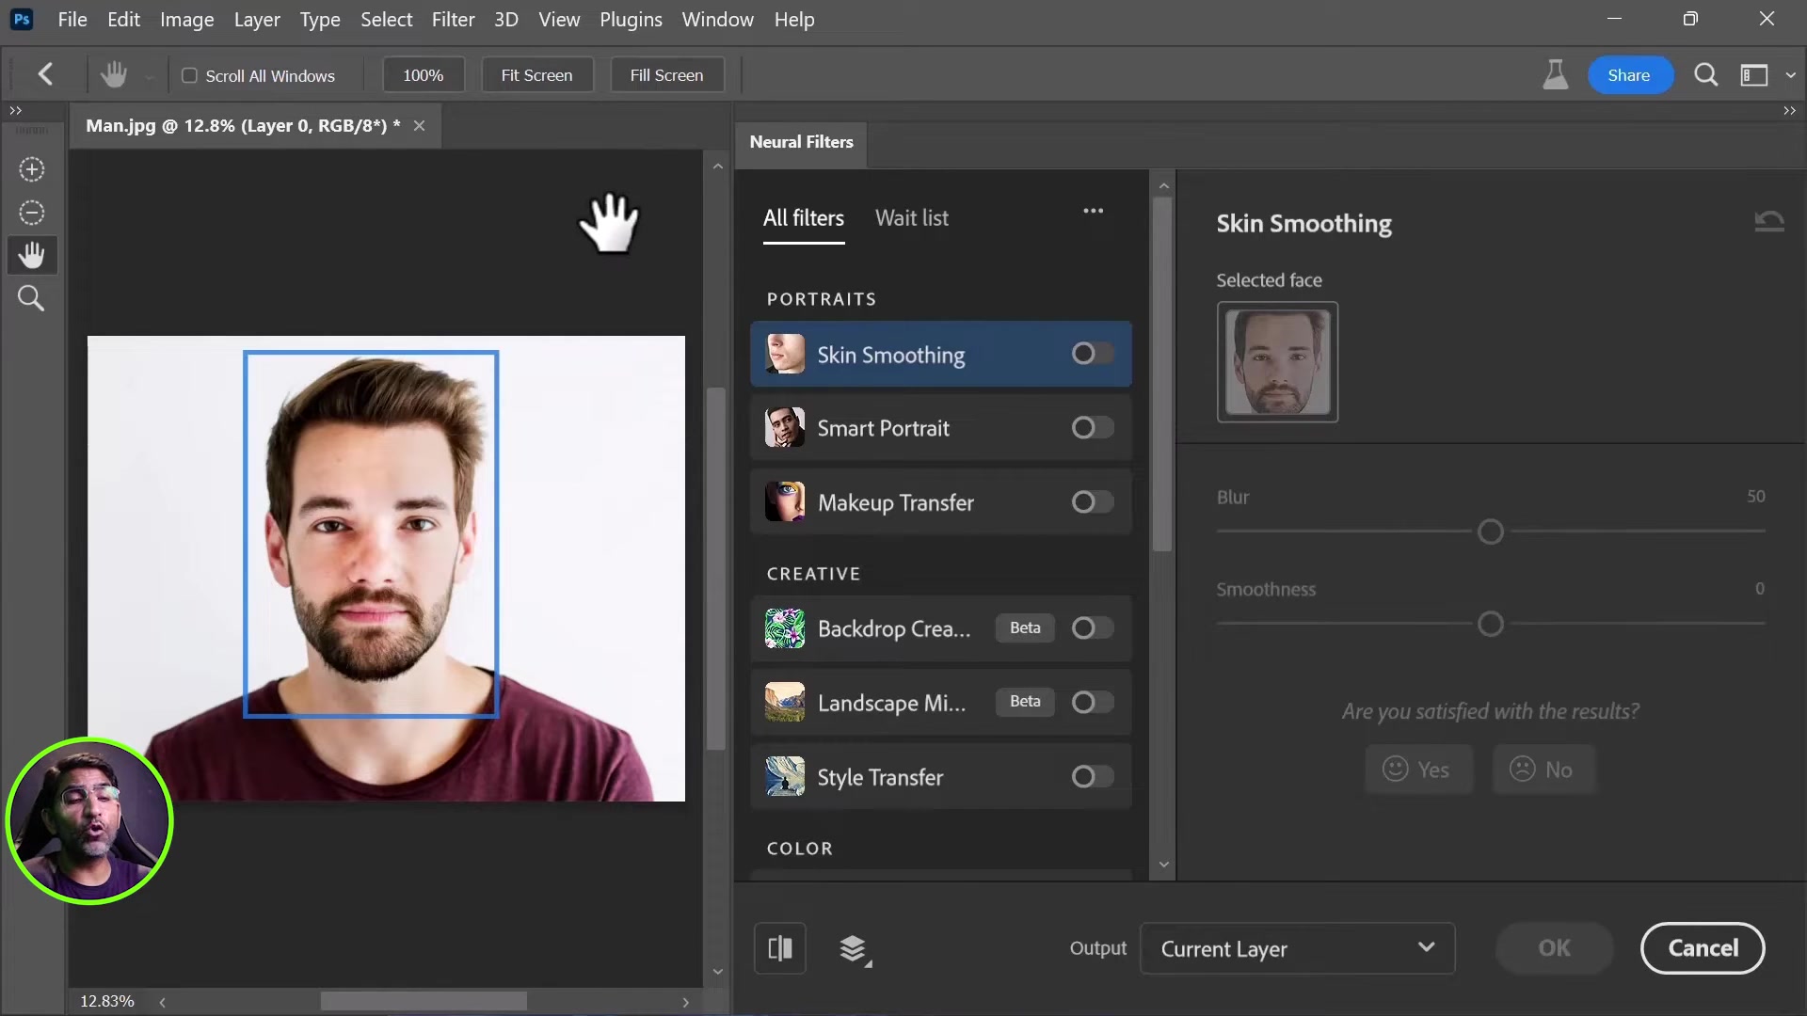
Task: Click the Backdrop Creator Beta badge
Action: click(1025, 627)
